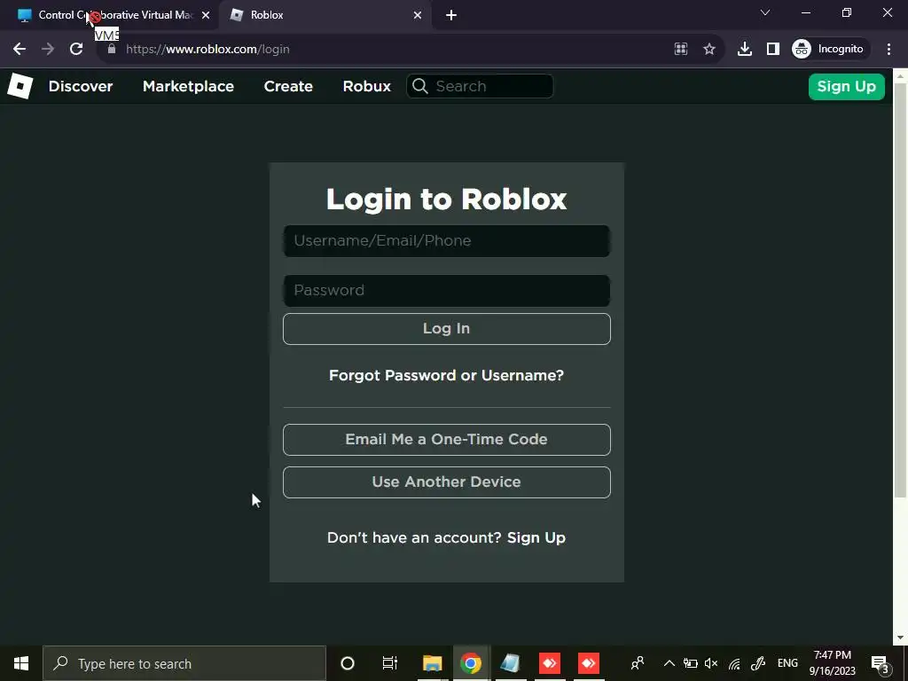Open second red AnyDesk taskbar icon
The height and width of the screenshot is (681, 908).
pos(589,663)
